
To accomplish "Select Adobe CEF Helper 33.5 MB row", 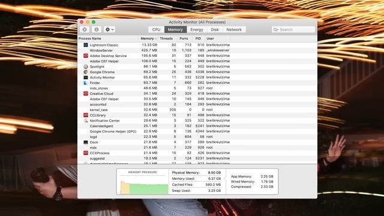I will tap(197, 99).
